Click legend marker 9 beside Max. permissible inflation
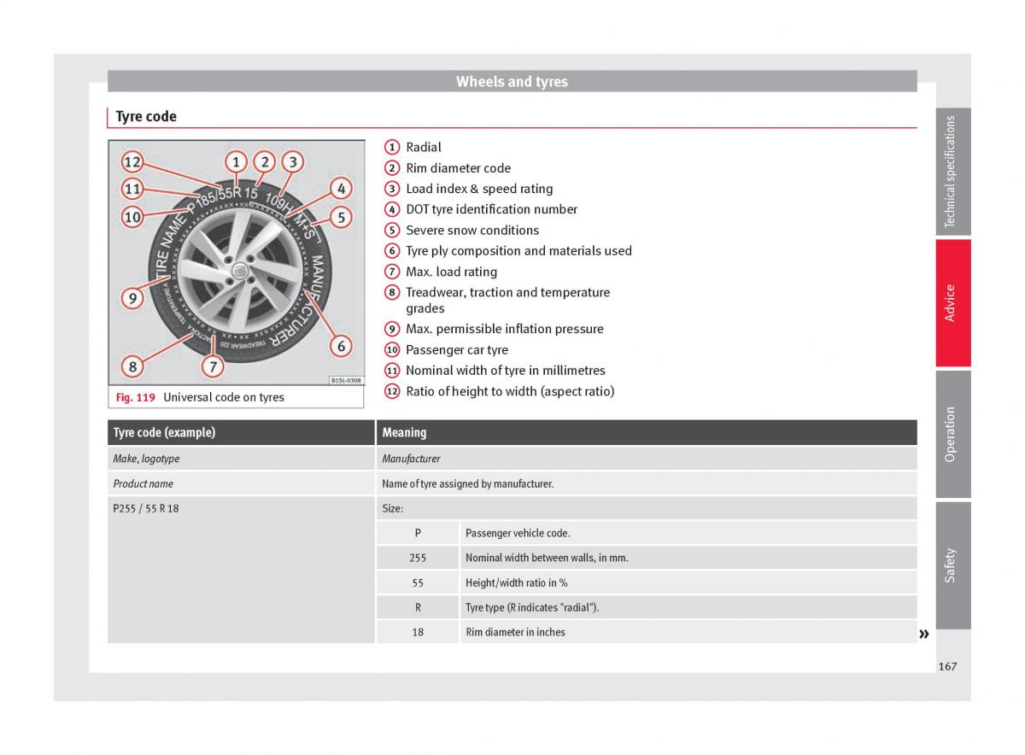 pyautogui.click(x=392, y=329)
